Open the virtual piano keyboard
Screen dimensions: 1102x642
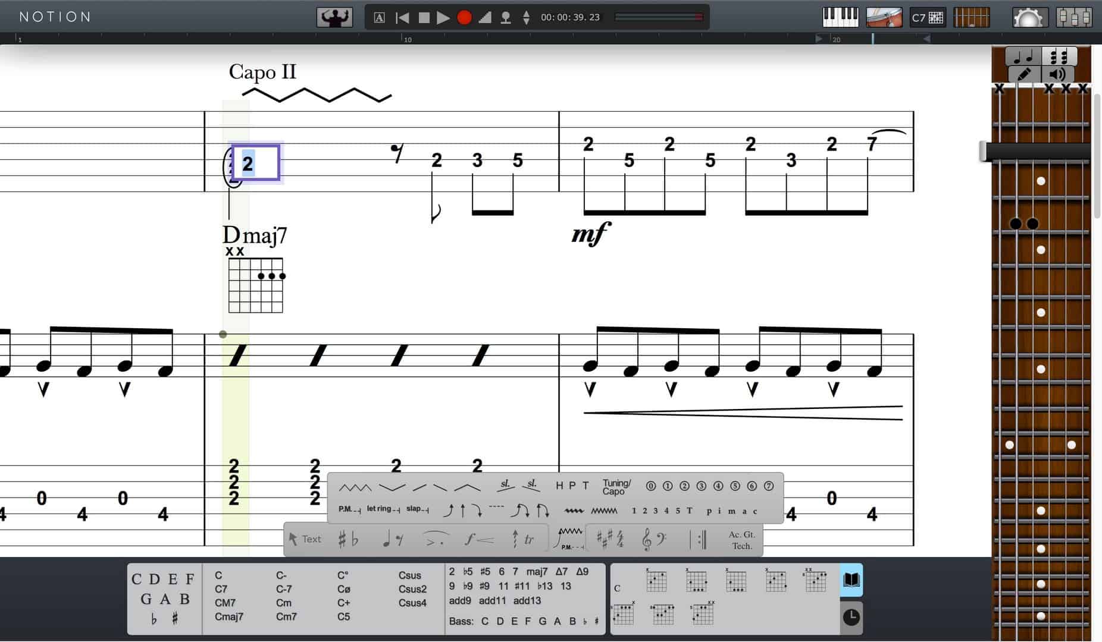click(x=840, y=17)
